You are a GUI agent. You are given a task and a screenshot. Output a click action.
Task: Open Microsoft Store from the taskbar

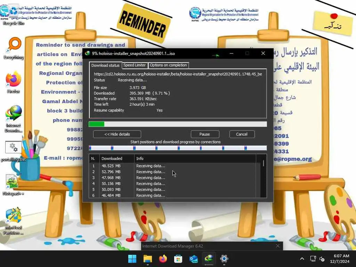(178, 259)
